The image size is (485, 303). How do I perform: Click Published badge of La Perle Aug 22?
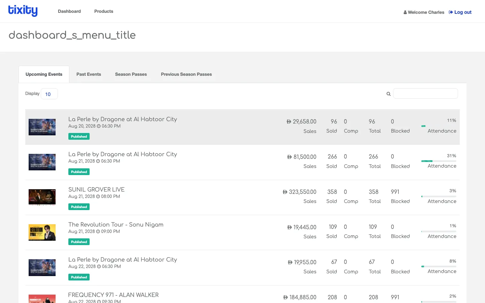pos(79,277)
